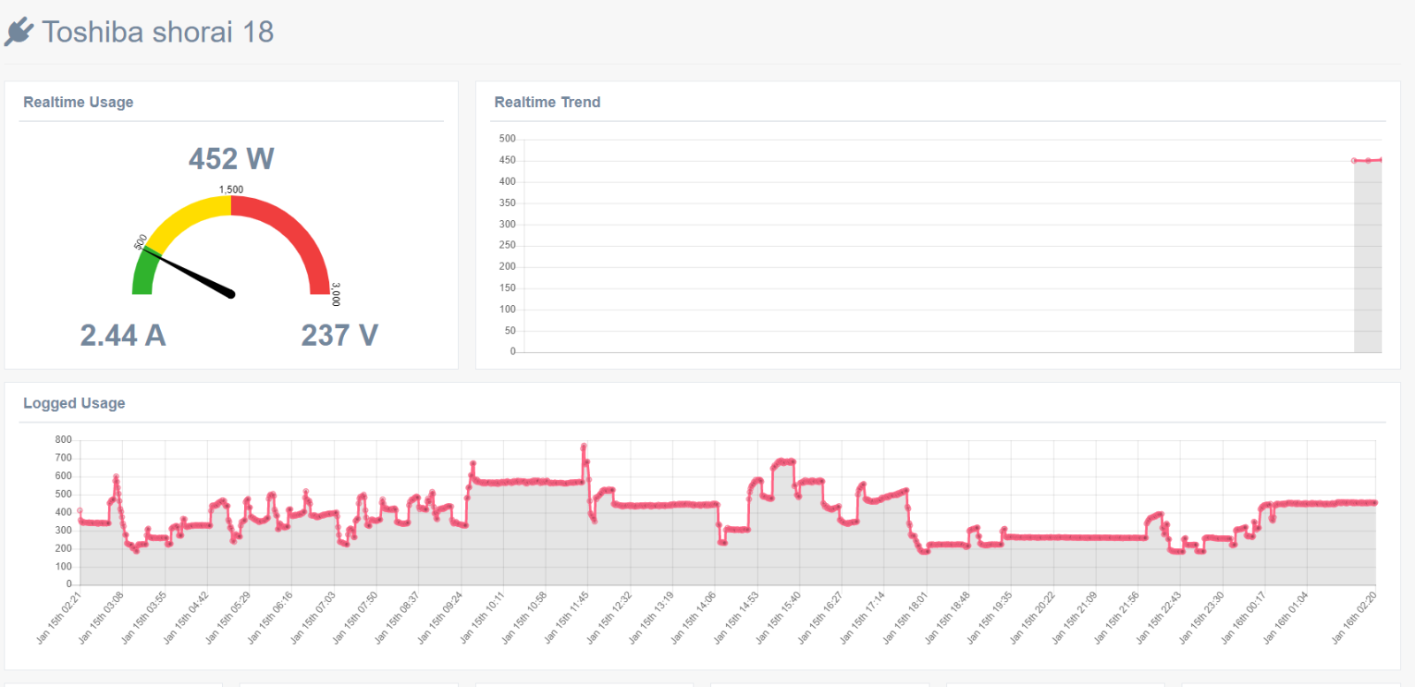Click the Jan 15th 02:21 axis label
Viewport: 1415px width, 687px height.
(x=58, y=617)
